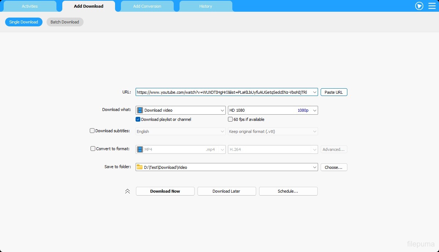The width and height of the screenshot is (439, 252).
Task: Select the Batch Download mode
Action: click(65, 22)
